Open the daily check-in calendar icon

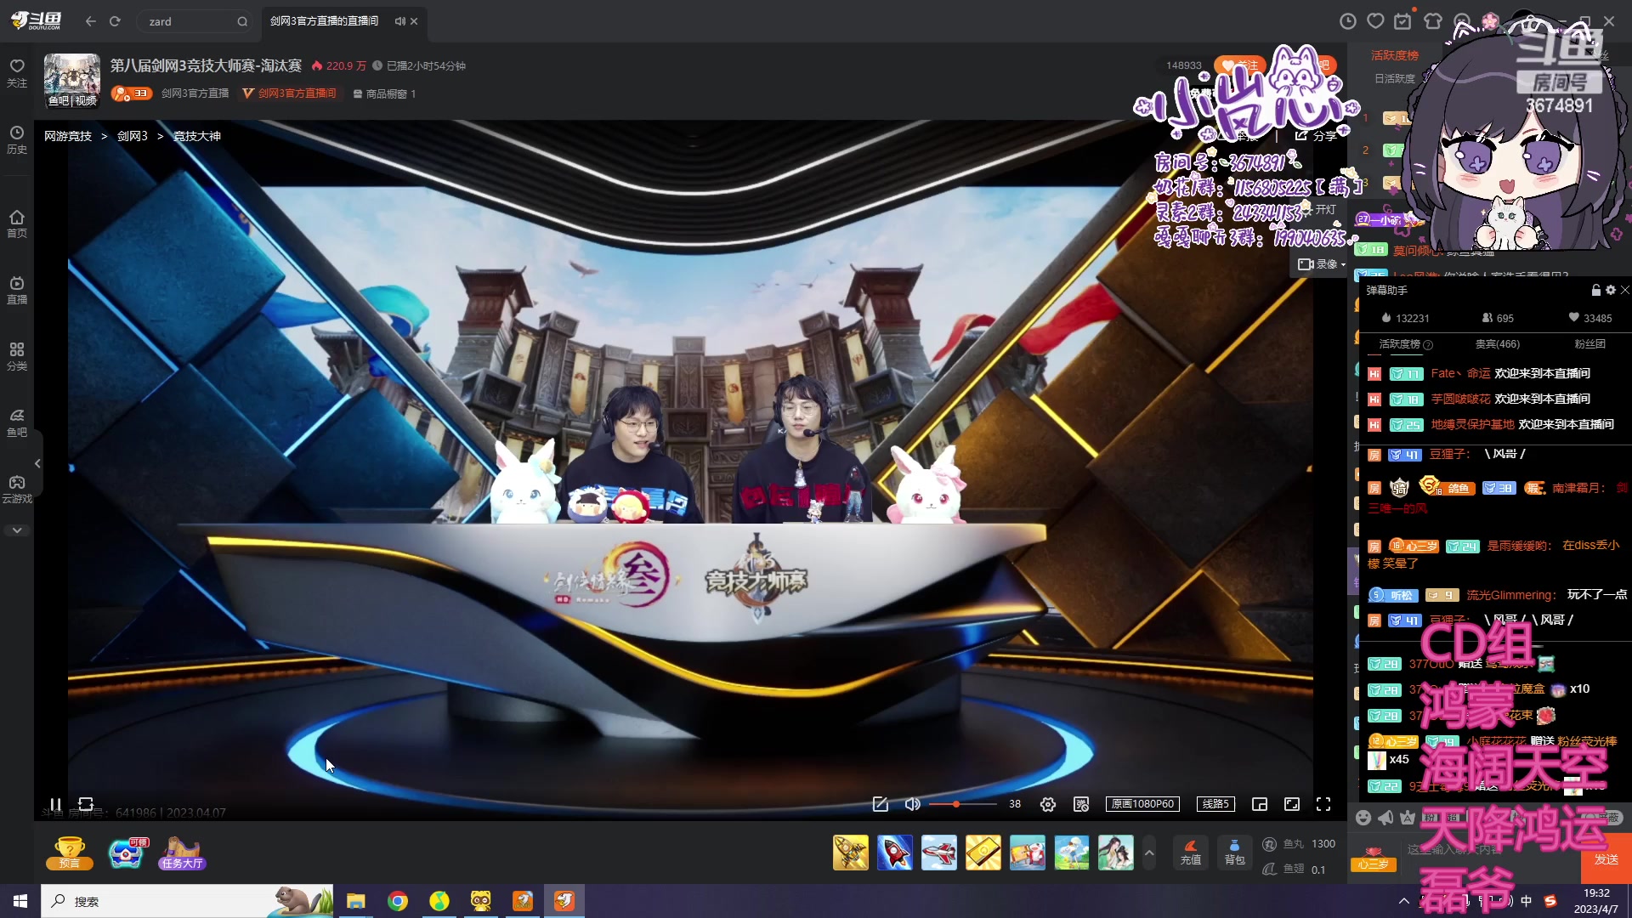point(1403,21)
